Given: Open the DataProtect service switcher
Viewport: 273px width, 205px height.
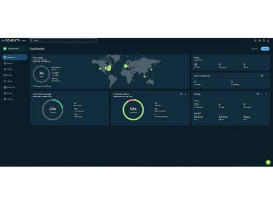Looking at the screenshot, I should tap(14, 49).
